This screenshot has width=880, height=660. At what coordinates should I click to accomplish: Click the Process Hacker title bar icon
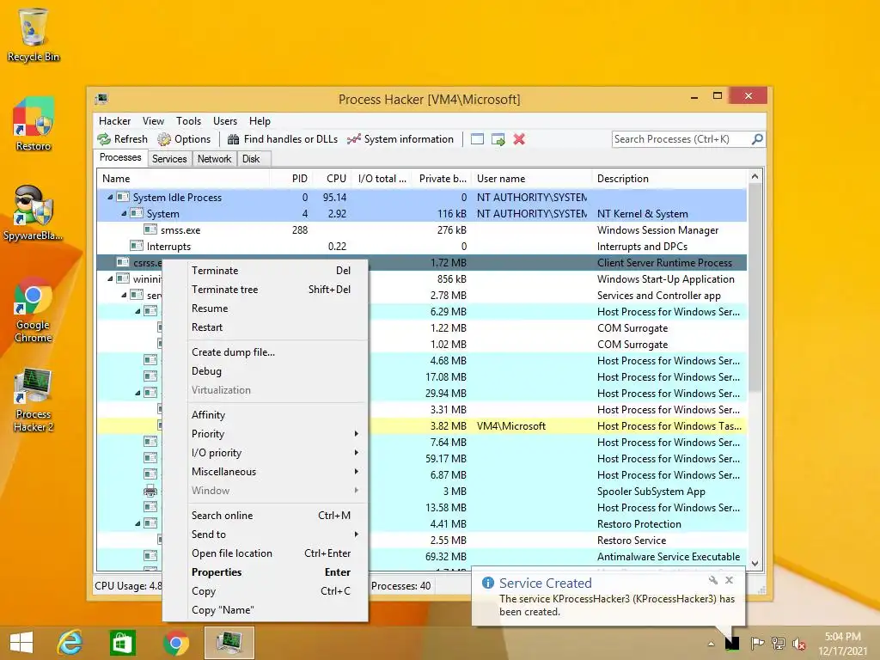click(x=101, y=100)
